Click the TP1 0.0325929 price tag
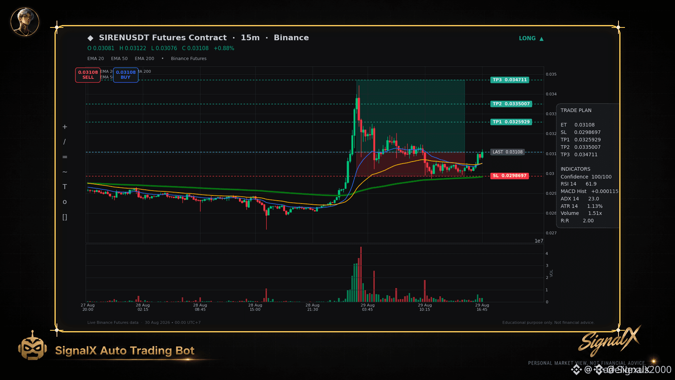Screen dimensions: 675x380 [x=511, y=122]
